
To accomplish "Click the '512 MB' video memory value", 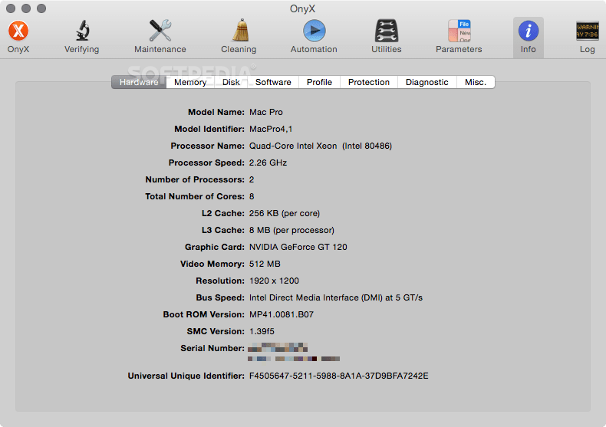I will (265, 264).
